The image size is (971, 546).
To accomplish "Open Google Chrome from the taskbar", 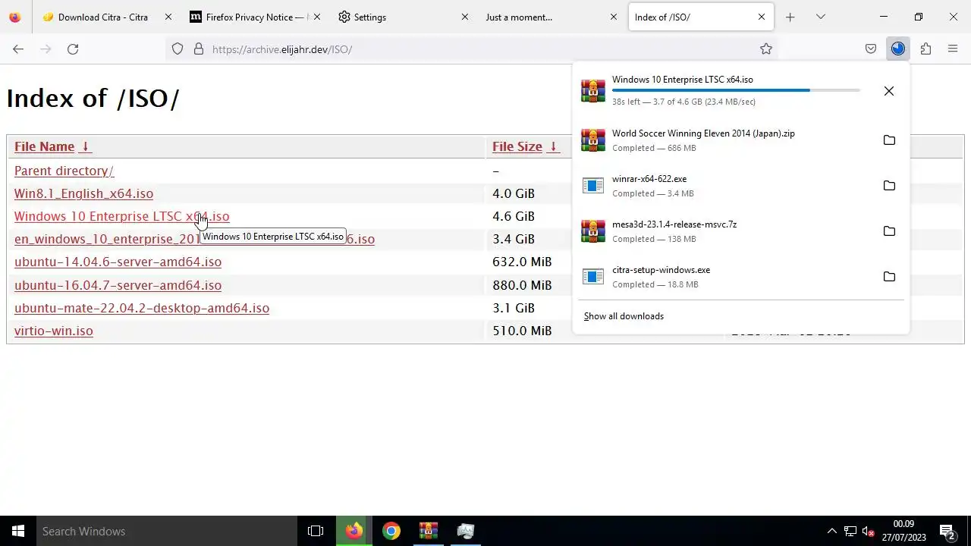I will click(x=391, y=531).
